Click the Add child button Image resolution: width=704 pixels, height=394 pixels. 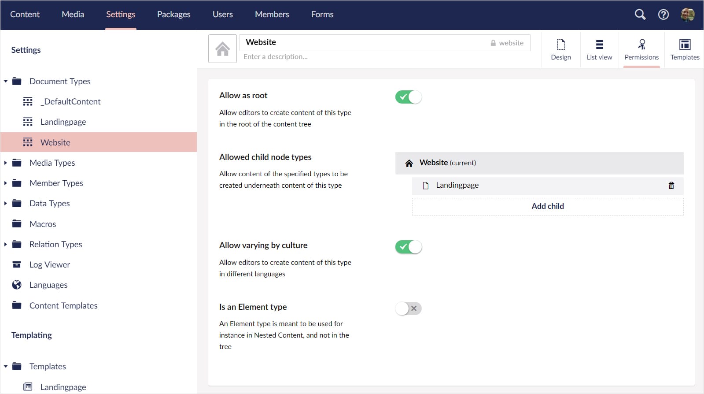click(x=548, y=206)
